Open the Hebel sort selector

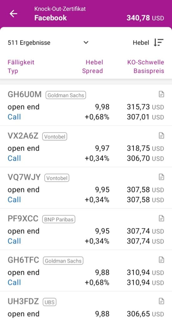click(x=141, y=42)
